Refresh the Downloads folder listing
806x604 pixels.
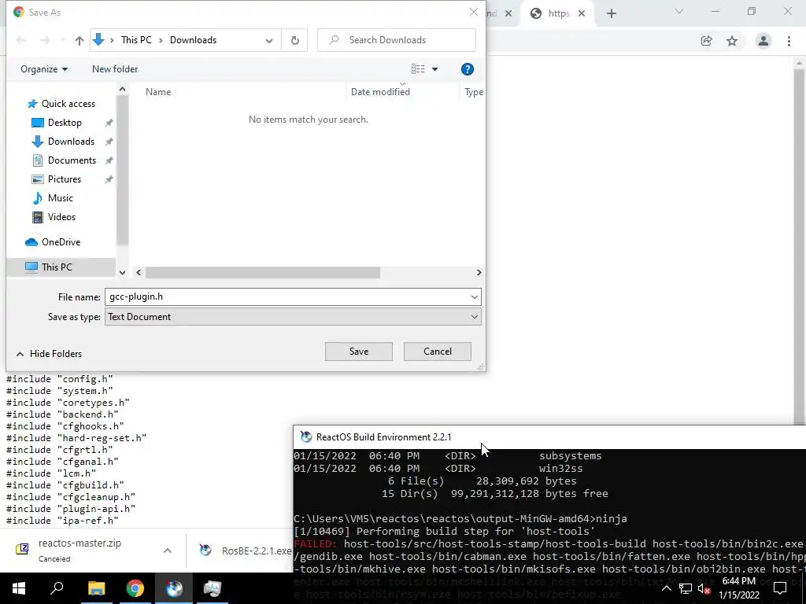(294, 40)
